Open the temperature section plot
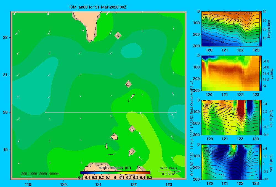Image resolution: width=276 pixels, height=187 pixels. pyautogui.click(x=230, y=29)
